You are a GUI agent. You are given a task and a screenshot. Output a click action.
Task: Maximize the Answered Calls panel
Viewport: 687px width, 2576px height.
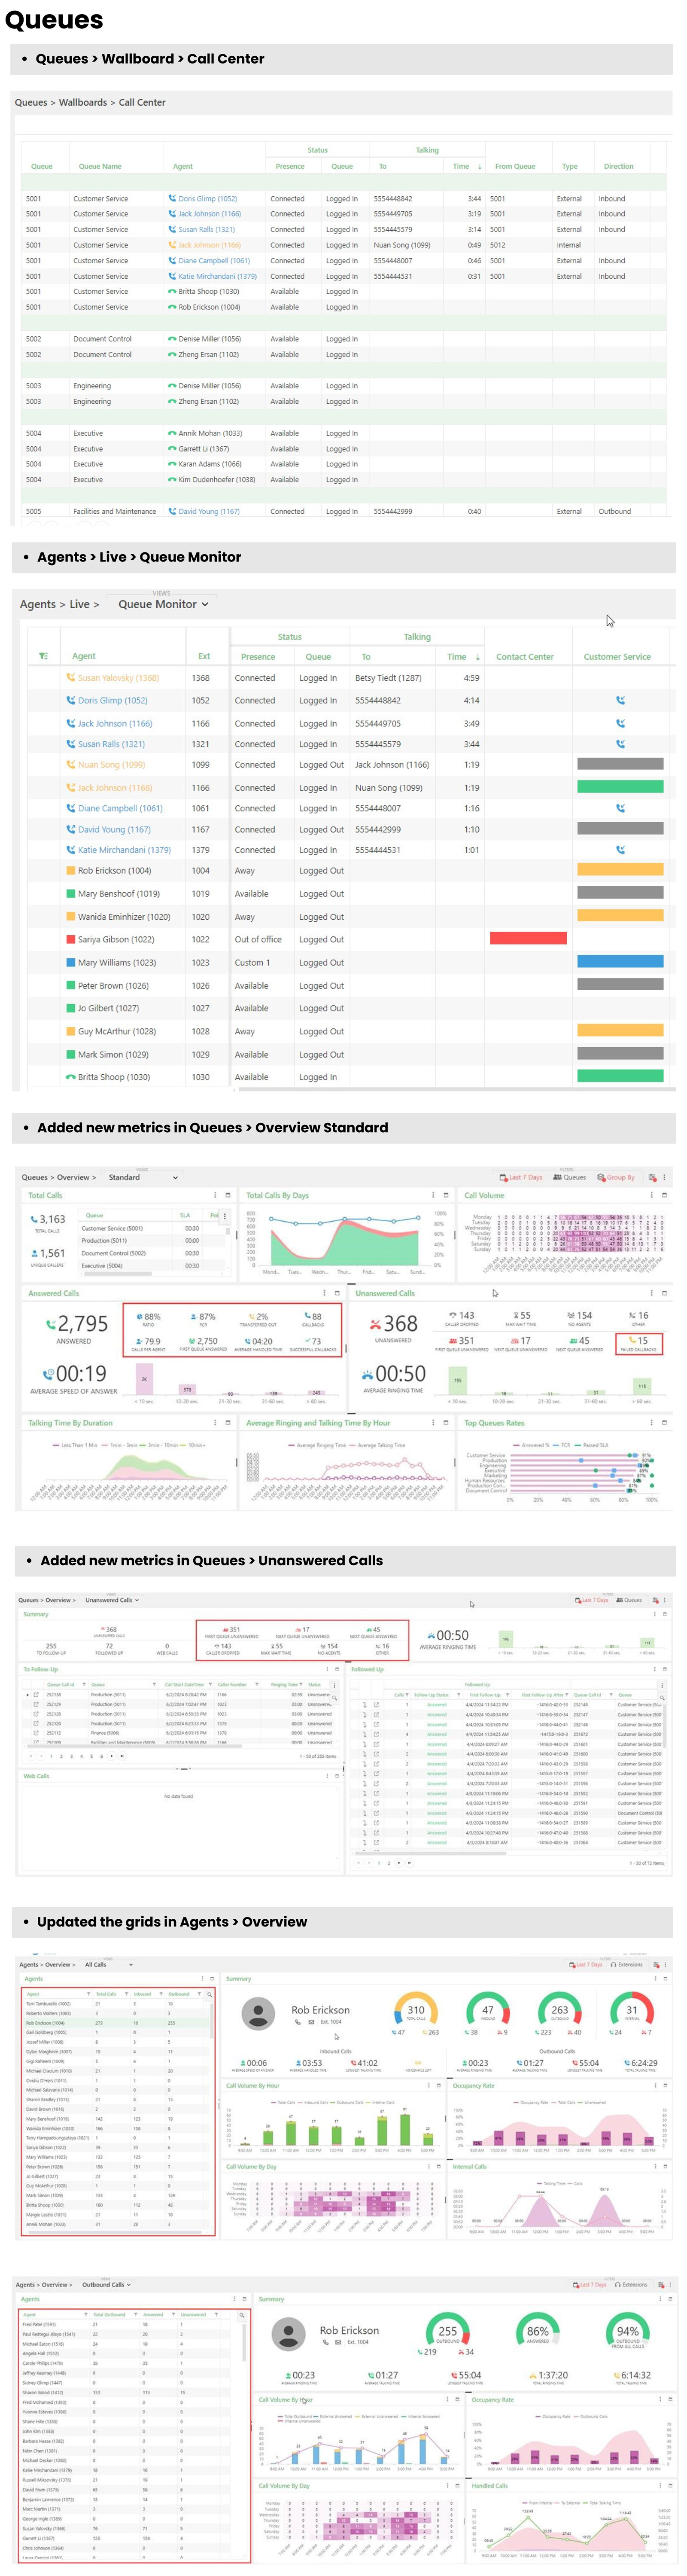pos(337,1293)
